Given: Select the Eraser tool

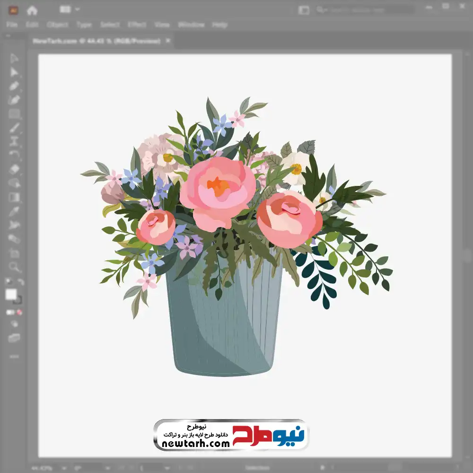Looking at the screenshot, I should pos(14,169).
